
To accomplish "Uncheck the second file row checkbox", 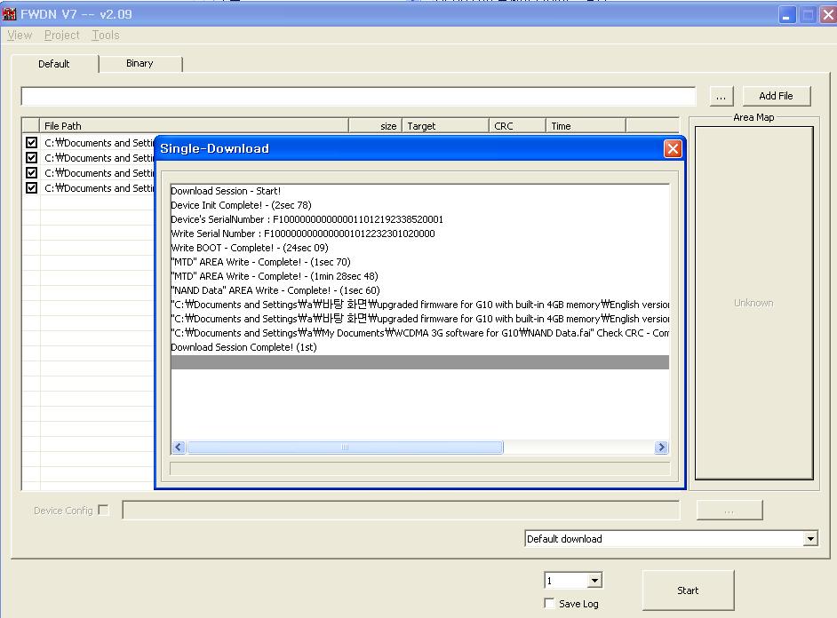I will (x=31, y=158).
